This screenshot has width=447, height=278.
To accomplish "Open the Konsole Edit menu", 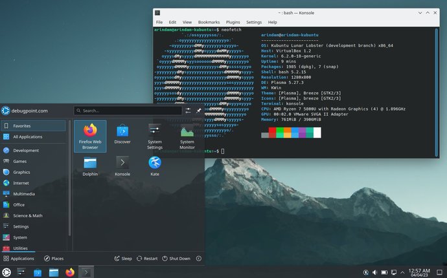I will [x=172, y=22].
